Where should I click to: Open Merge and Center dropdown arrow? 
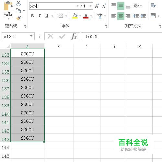click(158, 16)
